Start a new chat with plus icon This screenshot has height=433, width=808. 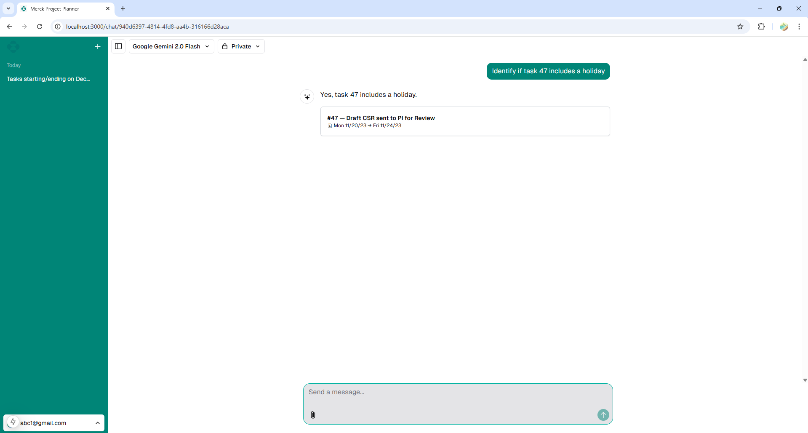pyautogui.click(x=98, y=47)
